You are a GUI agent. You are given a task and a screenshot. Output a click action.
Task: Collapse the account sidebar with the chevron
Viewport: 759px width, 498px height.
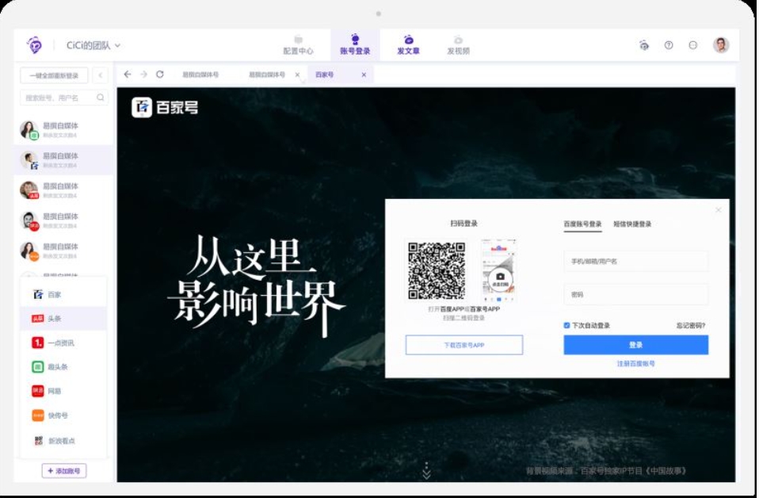pyautogui.click(x=100, y=75)
